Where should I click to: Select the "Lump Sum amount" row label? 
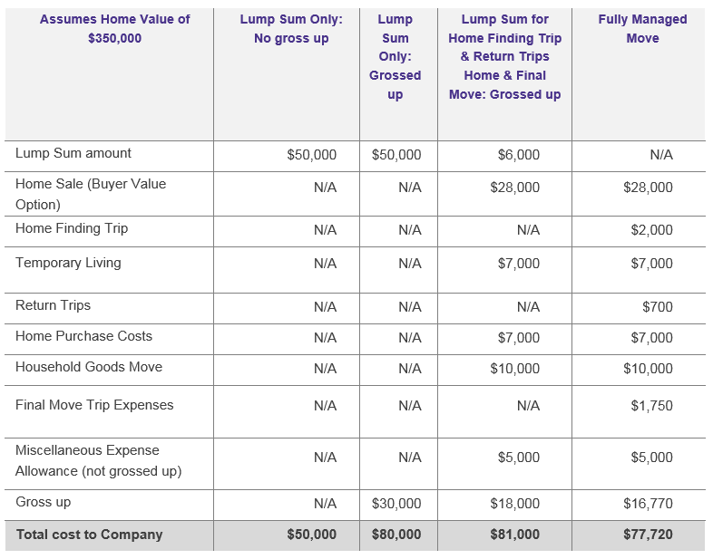click(73, 153)
